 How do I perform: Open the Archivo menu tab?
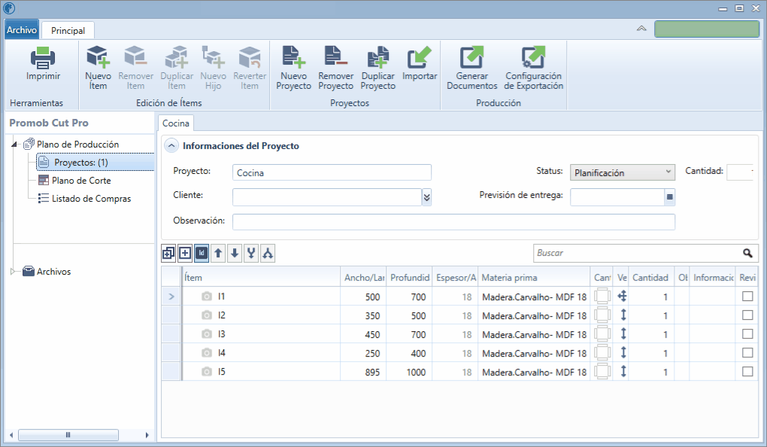(22, 30)
